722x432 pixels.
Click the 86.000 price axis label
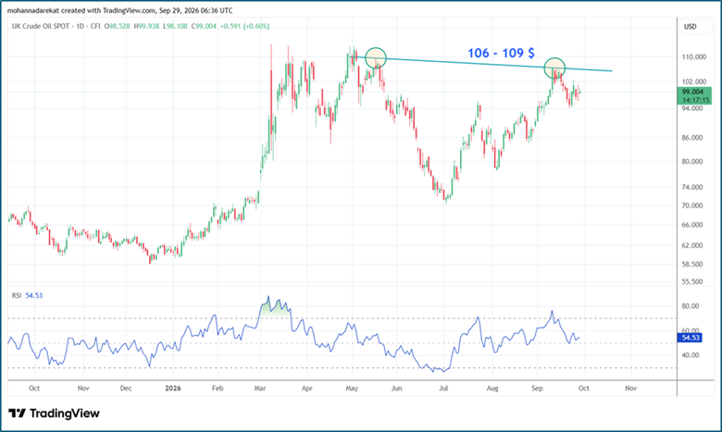[692, 138]
